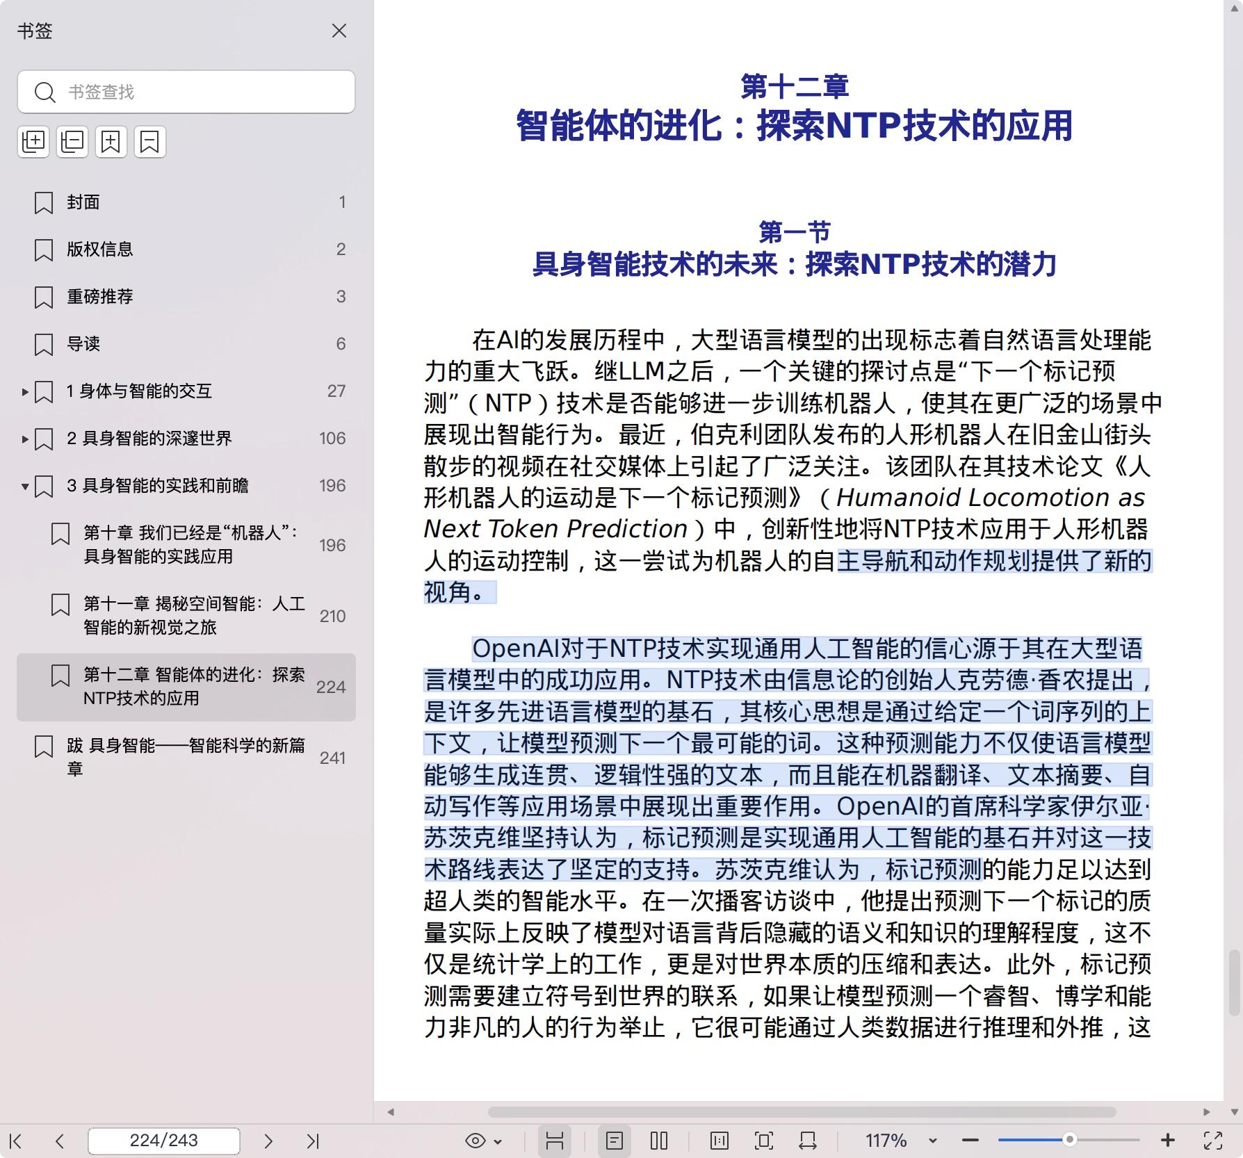This screenshot has width=1243, height=1158.
Task: Open bookmark 跋 具身智能——智能科学的新篇章
Action: (x=186, y=758)
